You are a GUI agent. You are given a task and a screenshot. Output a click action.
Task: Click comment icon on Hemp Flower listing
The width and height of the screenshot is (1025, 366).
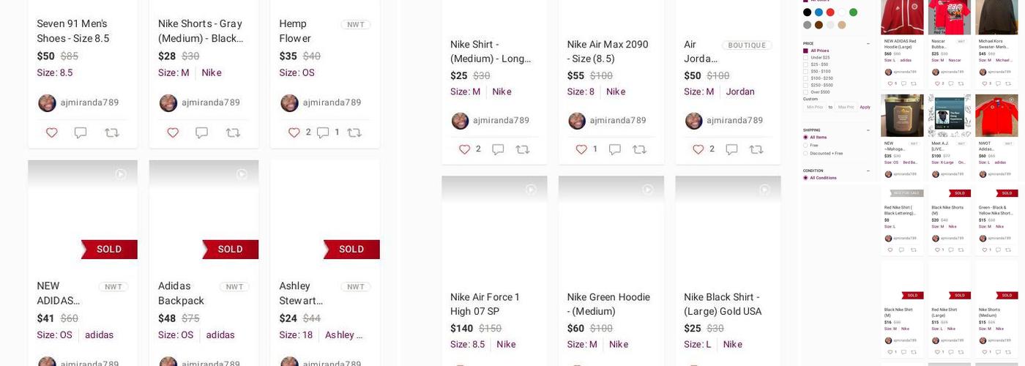(x=322, y=132)
